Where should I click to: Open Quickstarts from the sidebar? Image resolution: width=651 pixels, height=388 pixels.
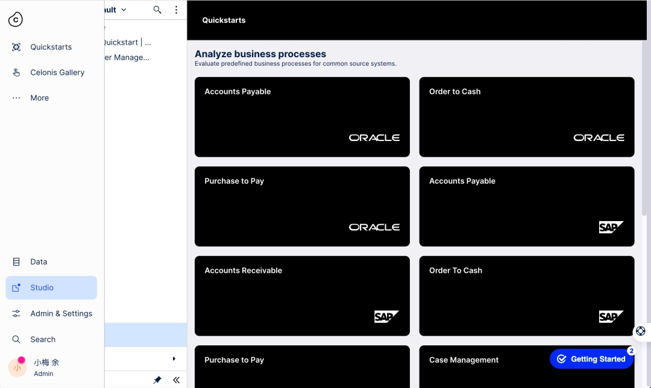click(x=51, y=47)
